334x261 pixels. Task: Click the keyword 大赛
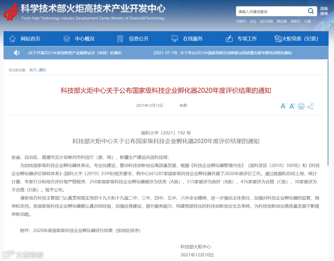[307, 21]
